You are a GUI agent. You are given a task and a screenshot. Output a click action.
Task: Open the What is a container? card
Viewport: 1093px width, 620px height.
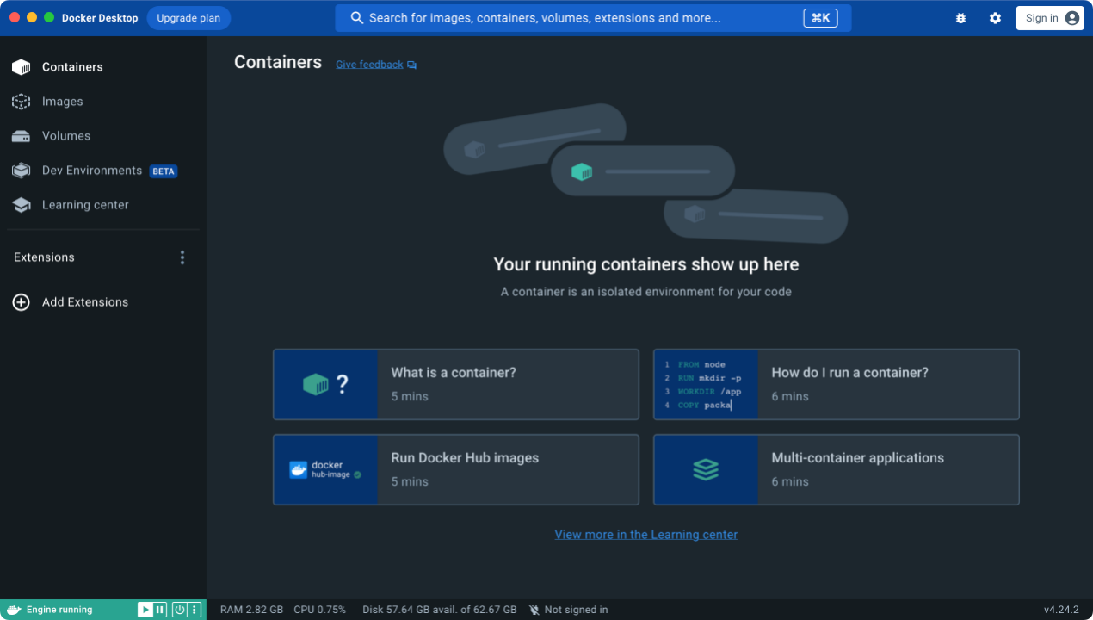(x=456, y=384)
